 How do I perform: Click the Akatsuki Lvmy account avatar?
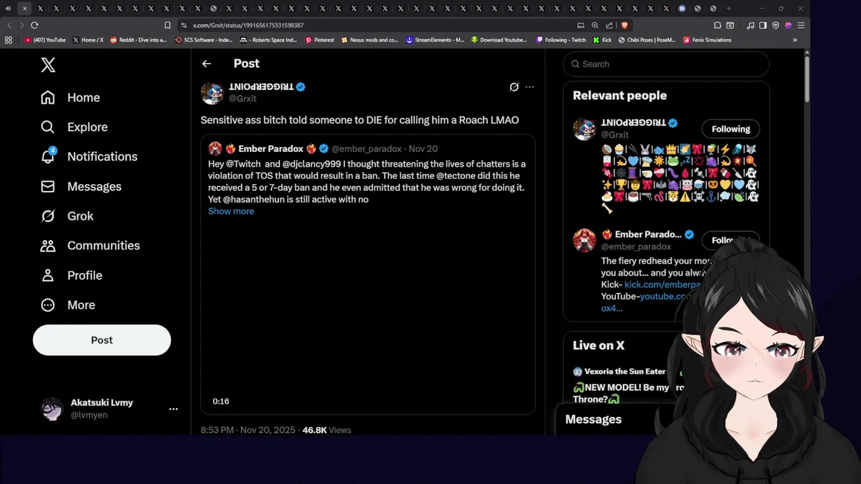click(52, 409)
